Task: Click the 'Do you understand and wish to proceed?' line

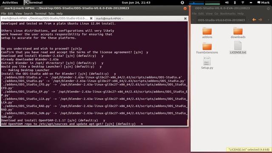Action: coord(41,48)
